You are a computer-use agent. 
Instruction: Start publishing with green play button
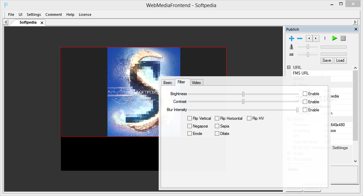coord(335,38)
